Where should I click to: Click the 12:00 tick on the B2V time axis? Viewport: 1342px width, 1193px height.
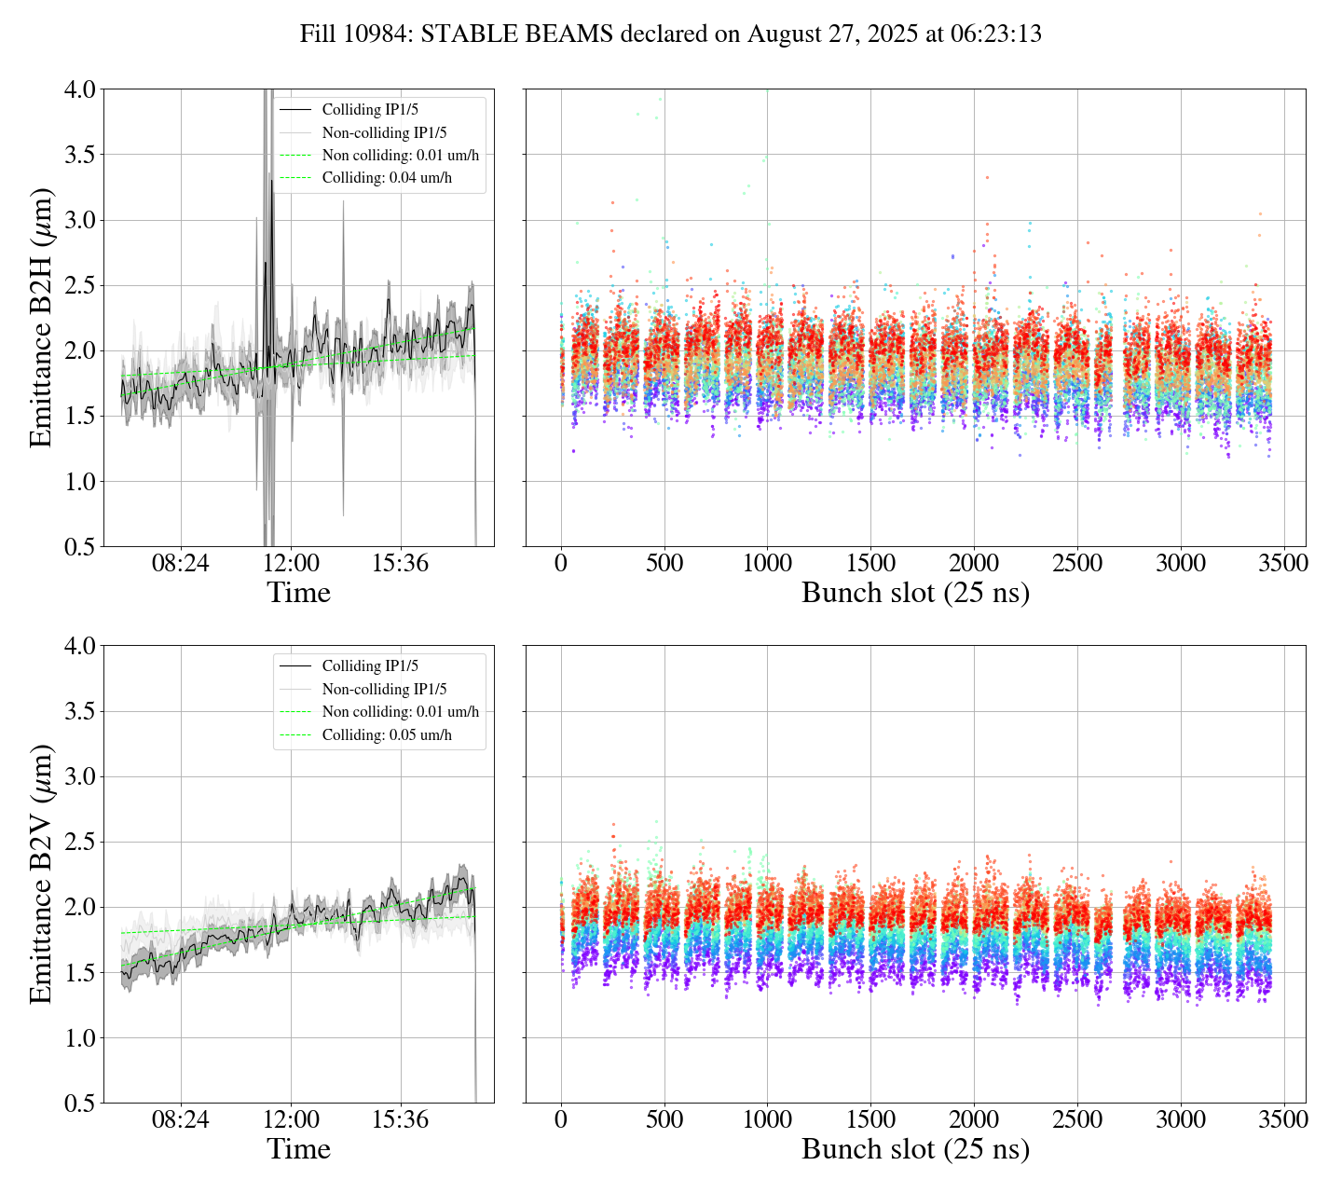pos(291,1119)
